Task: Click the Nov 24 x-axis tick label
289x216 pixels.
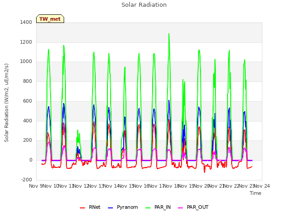Action: pyautogui.click(x=262, y=186)
